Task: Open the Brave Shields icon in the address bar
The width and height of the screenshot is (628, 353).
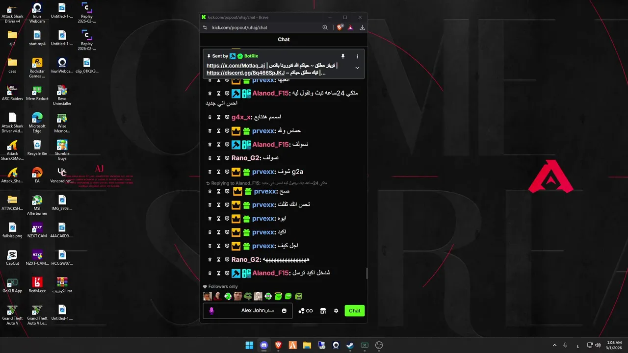Action: tap(340, 27)
